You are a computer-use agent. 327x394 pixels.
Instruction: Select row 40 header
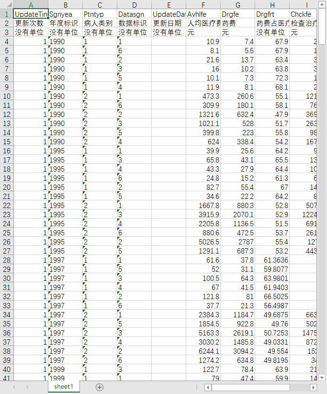pos(7,370)
